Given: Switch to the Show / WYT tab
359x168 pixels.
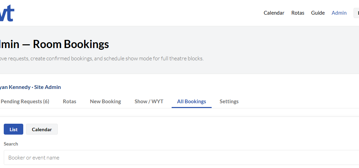Looking at the screenshot, I should click(x=149, y=101).
